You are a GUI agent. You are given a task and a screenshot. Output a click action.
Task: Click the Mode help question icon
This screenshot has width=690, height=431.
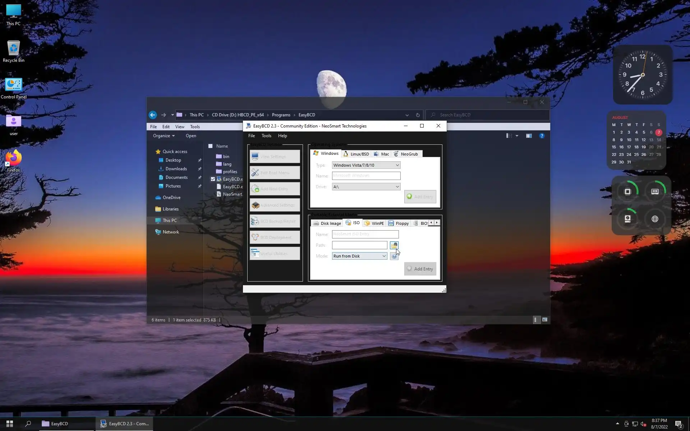tap(394, 256)
